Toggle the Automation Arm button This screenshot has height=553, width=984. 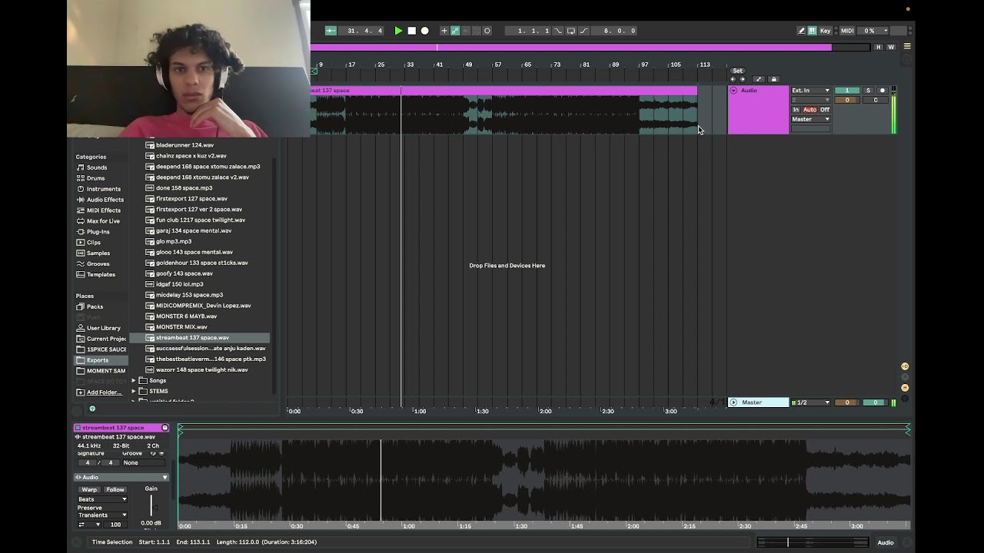click(455, 31)
